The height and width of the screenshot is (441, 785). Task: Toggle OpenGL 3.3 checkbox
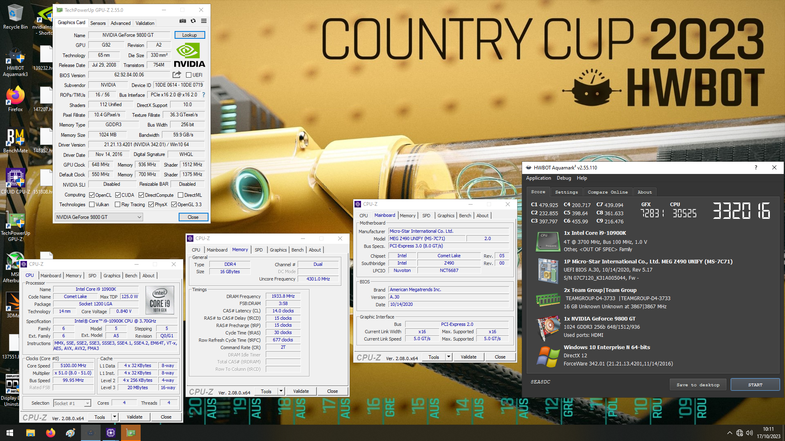pyautogui.click(x=174, y=205)
